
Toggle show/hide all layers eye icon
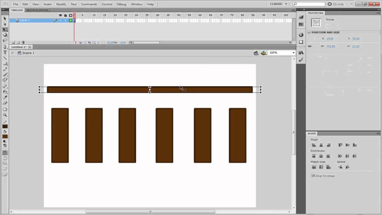[60, 15]
